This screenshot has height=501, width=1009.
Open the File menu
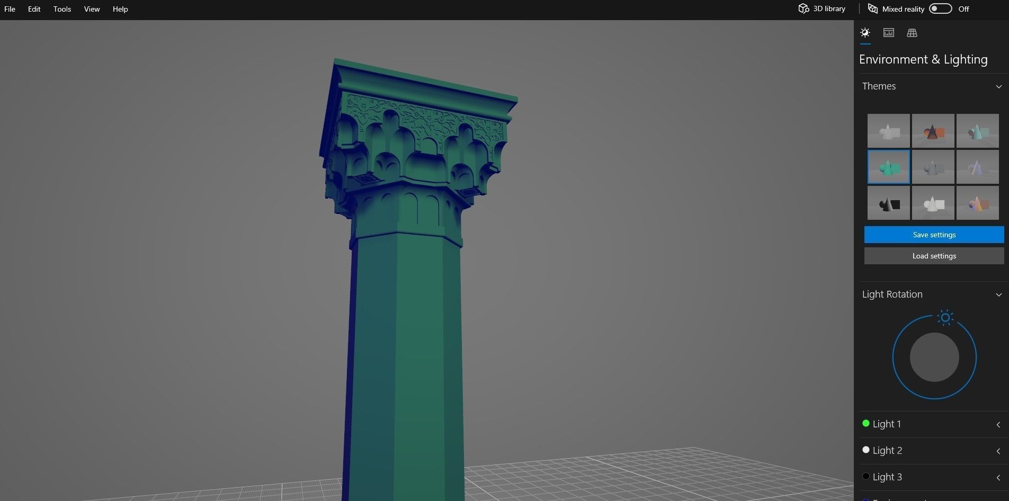pos(10,9)
